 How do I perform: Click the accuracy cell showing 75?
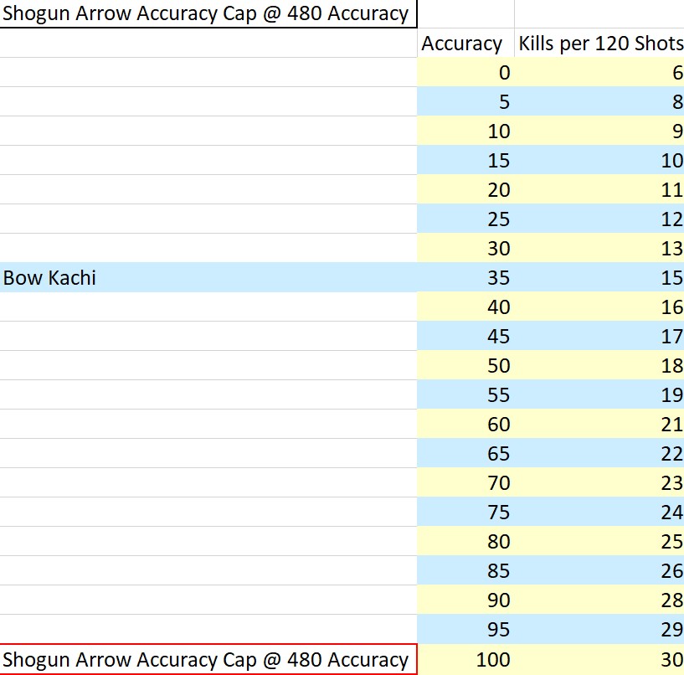[465, 512]
